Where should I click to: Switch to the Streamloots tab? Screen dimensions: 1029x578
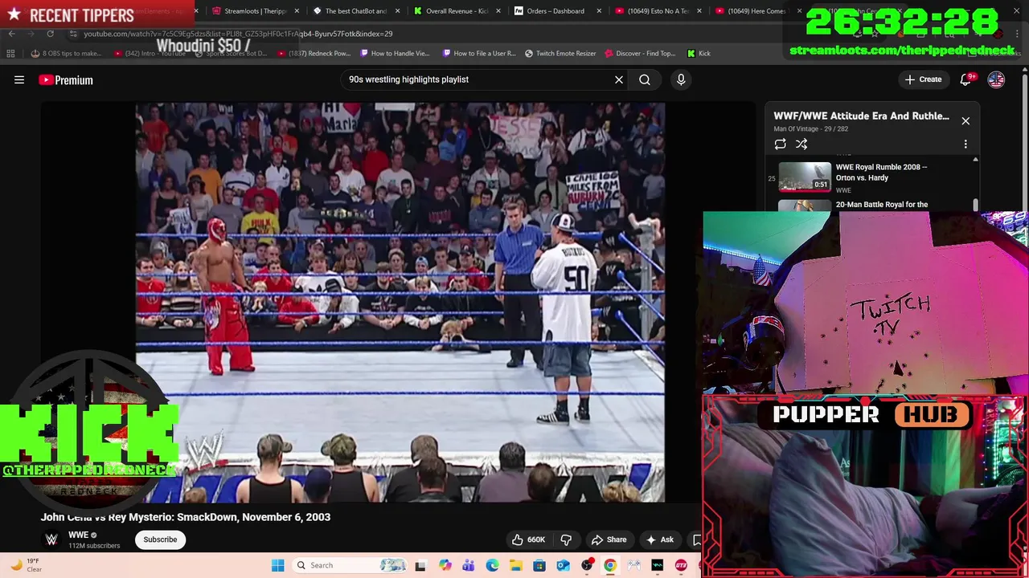pyautogui.click(x=256, y=11)
